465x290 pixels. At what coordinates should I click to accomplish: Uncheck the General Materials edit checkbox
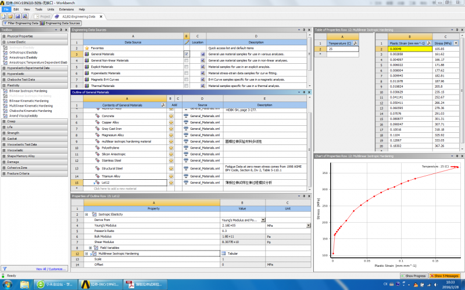187,54
